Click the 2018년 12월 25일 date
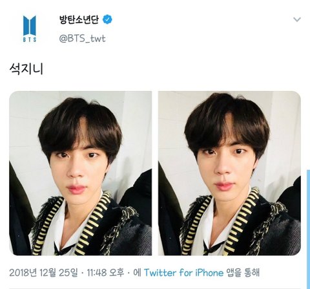The image size is (310, 289). pos(43,273)
